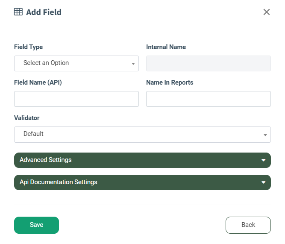Click the Internal Name label
Screen dimensions: 285x244
(x=166, y=47)
